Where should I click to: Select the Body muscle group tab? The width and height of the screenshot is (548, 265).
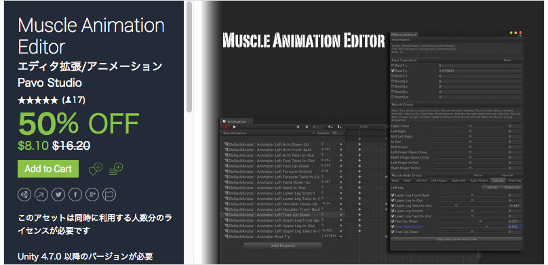tap(395, 180)
